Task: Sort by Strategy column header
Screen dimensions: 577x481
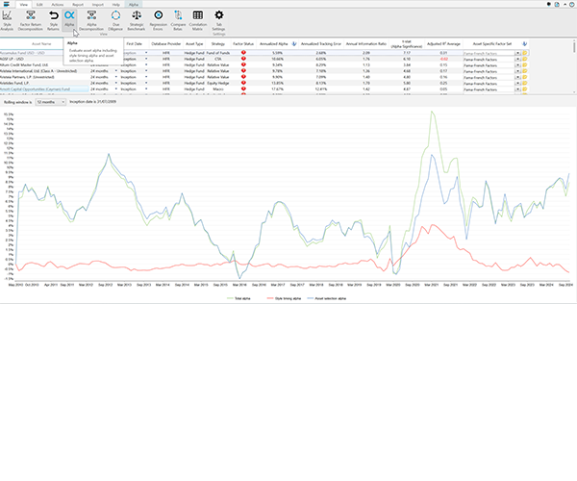Action: point(218,44)
